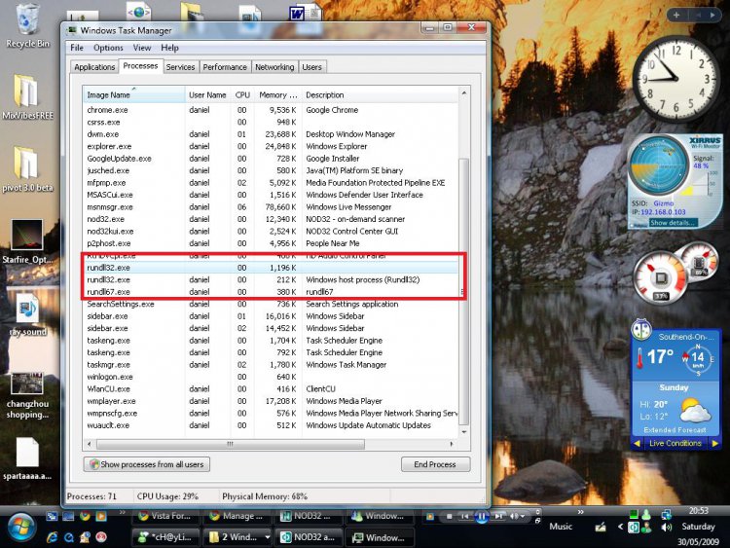730x548 pixels.
Task: Click Show details in Xirrus gadget
Action: pyautogui.click(x=673, y=223)
